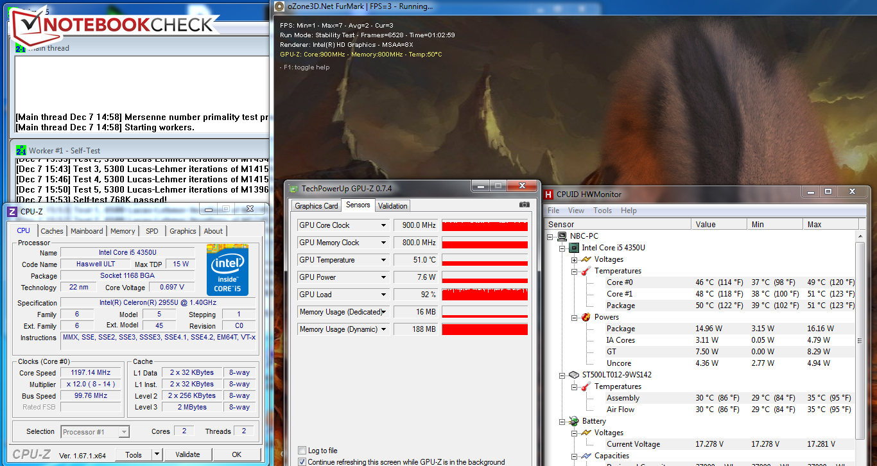Open the Memory Usage (Dynamic) dropdown
Viewport: 877px width, 466px height.
point(384,329)
